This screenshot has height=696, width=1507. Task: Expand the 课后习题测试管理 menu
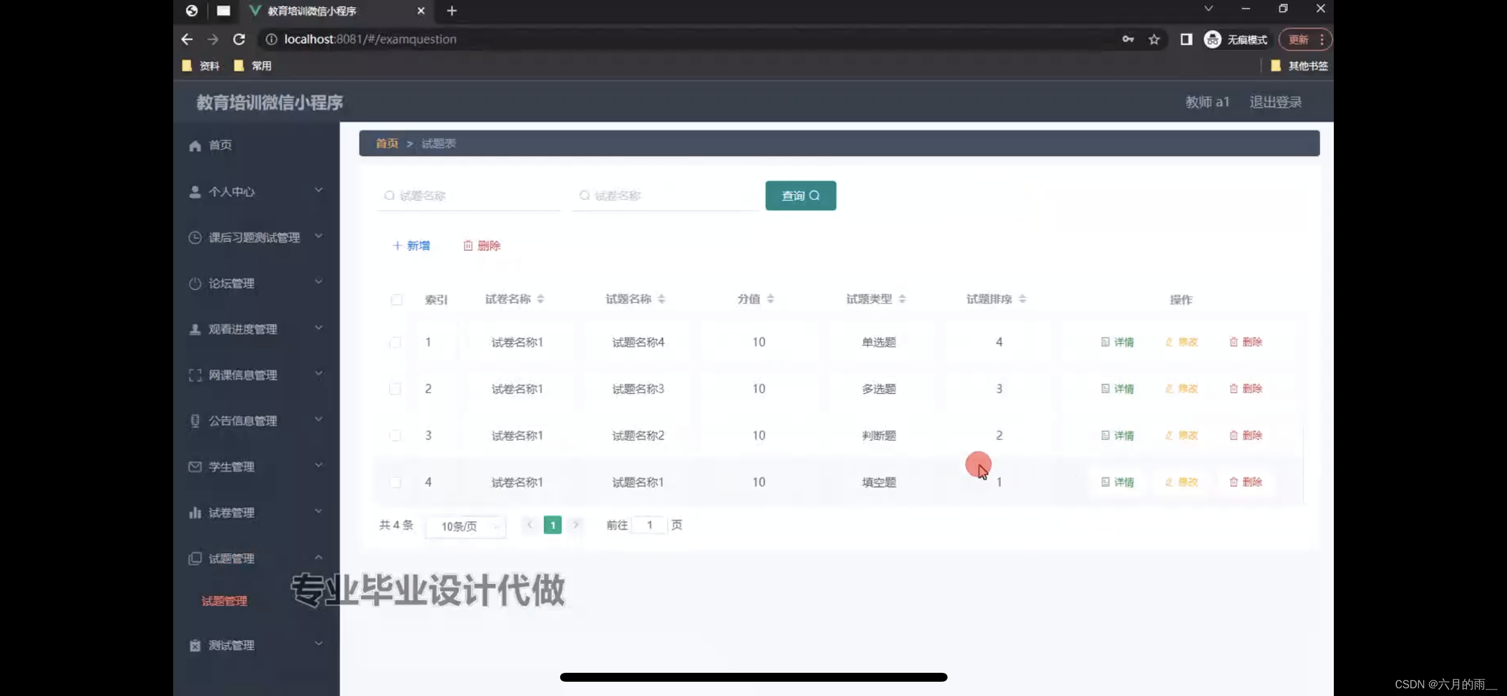256,237
